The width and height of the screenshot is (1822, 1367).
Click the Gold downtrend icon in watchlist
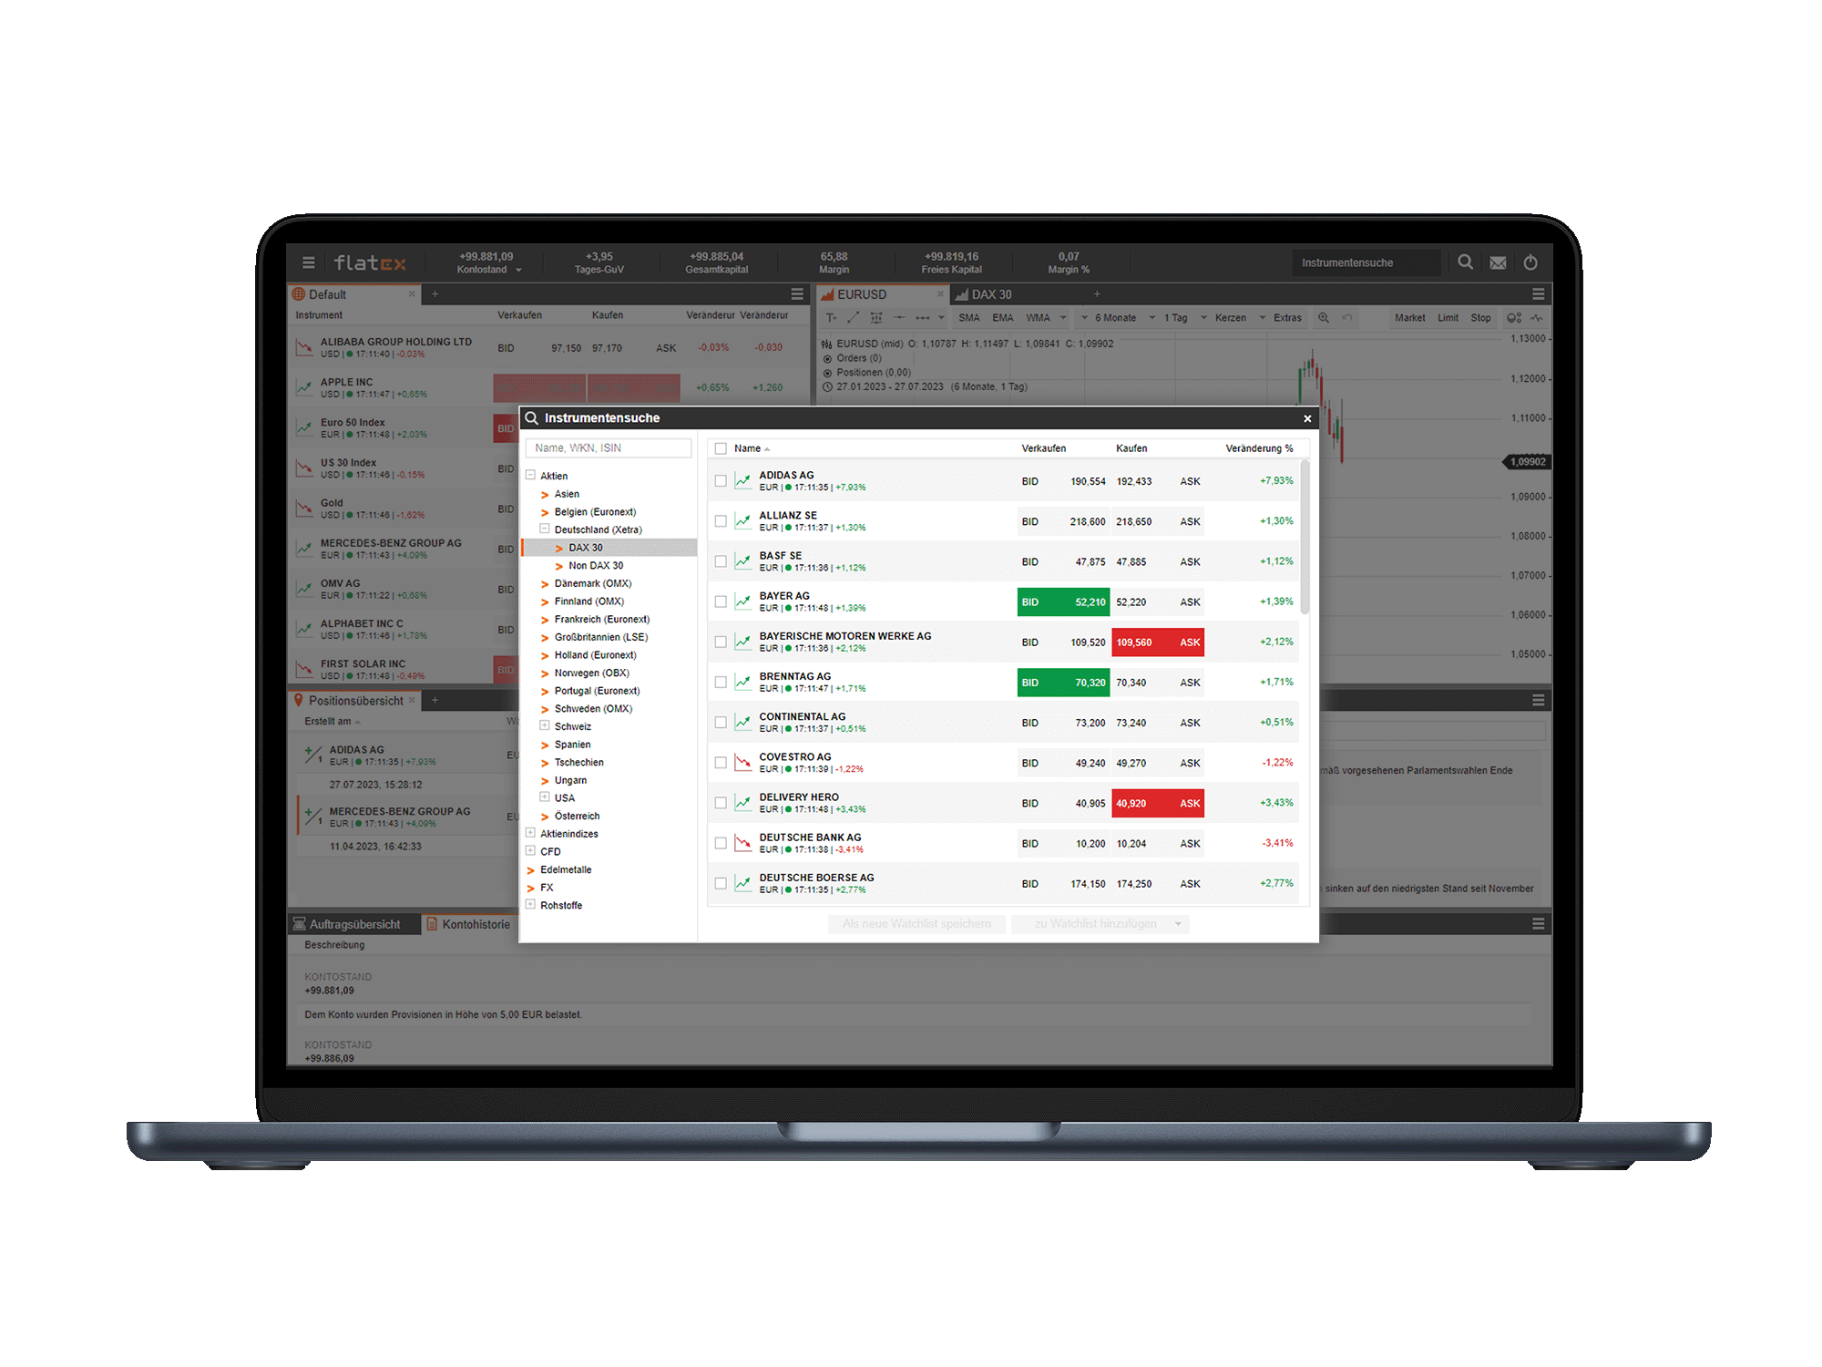[304, 508]
